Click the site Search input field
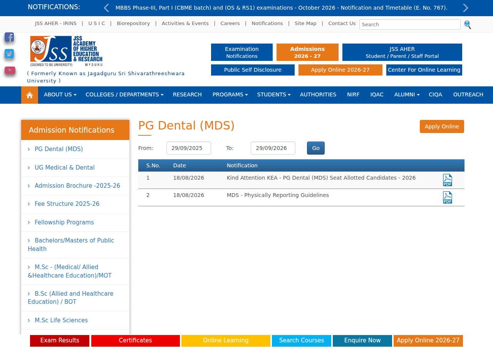 coord(410,24)
